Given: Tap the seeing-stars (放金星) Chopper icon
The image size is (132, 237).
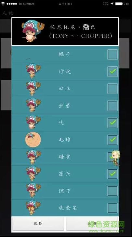Looking at the screenshot, I should pyautogui.click(x=33, y=208).
